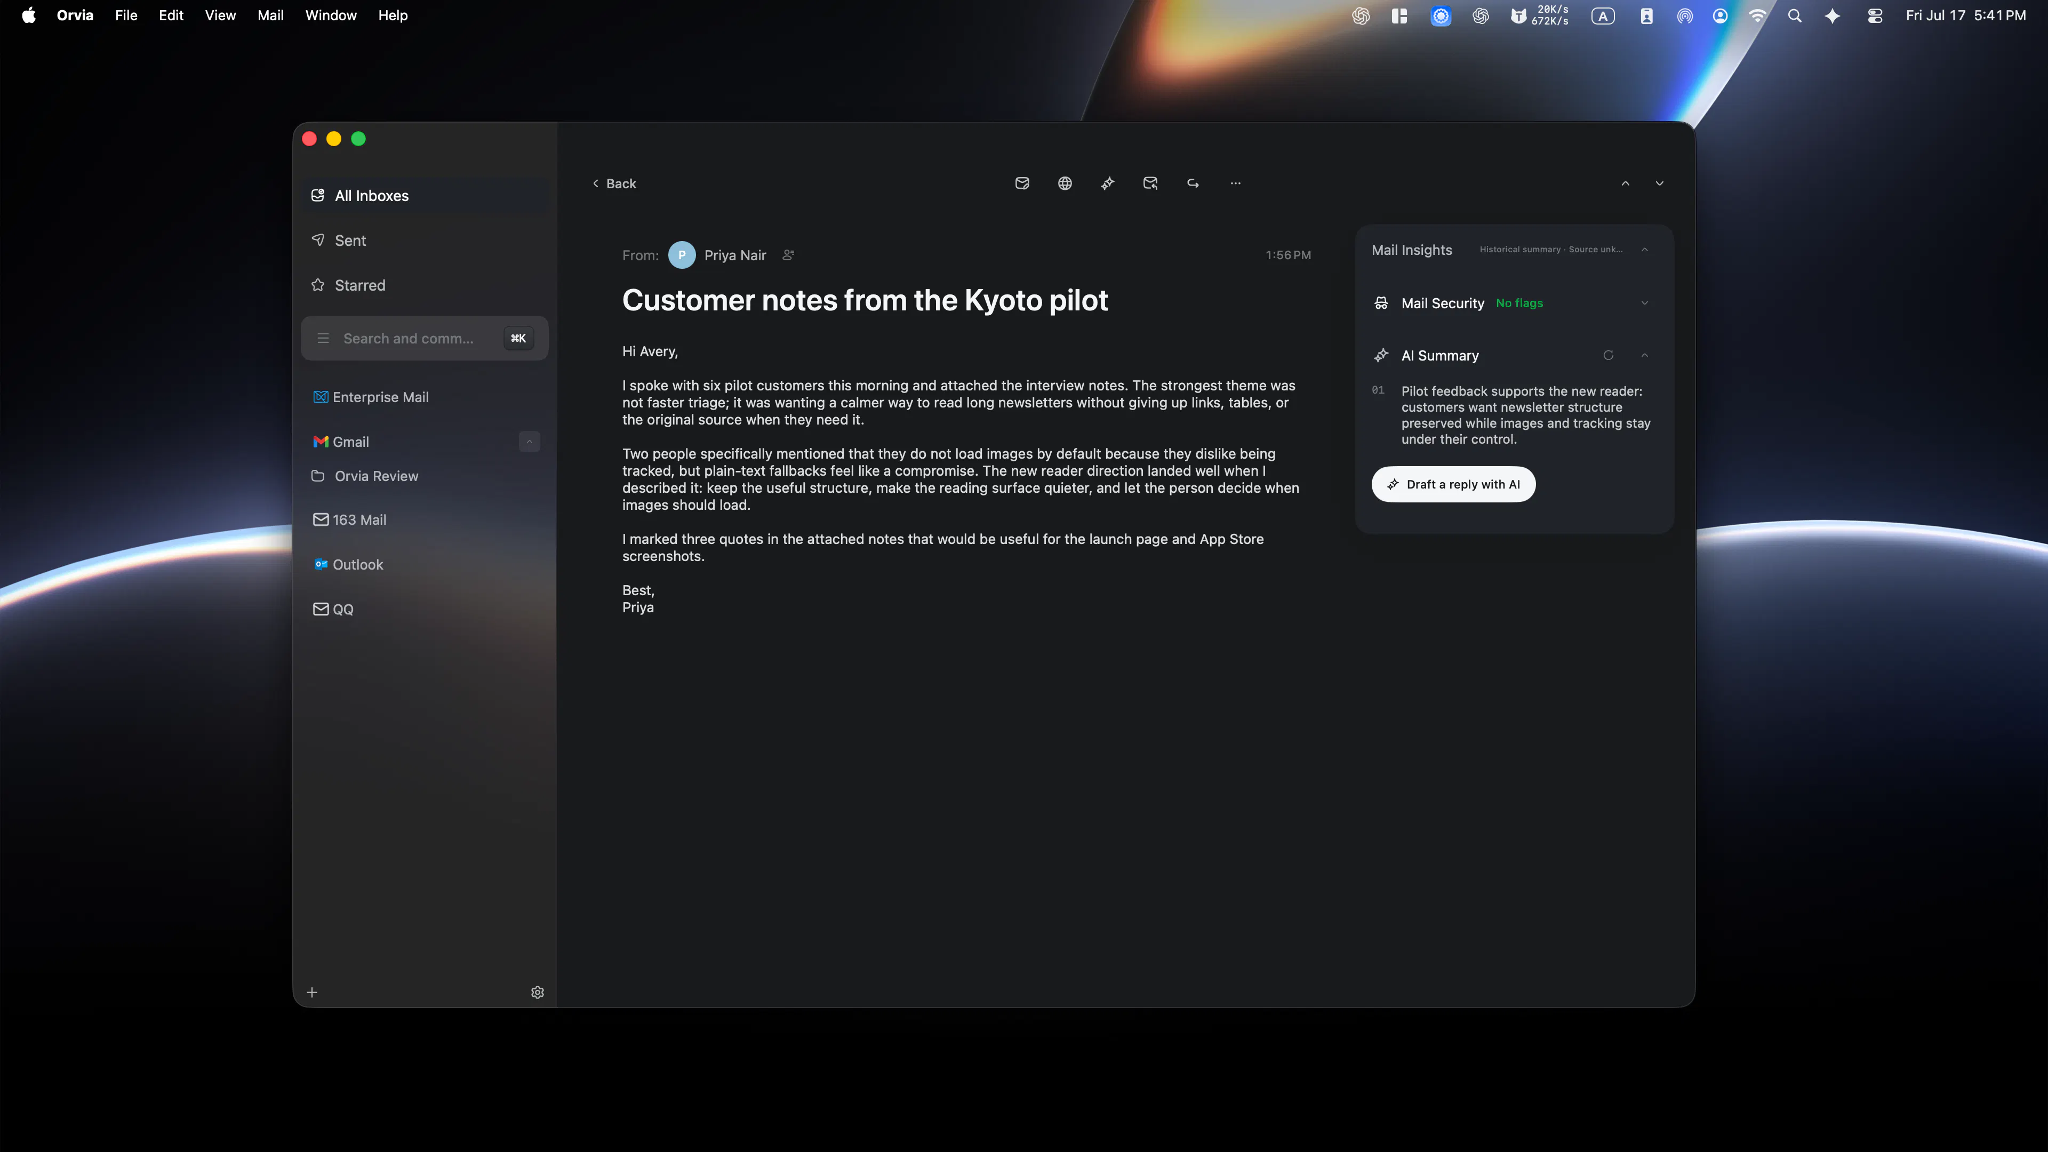Image resolution: width=2048 pixels, height=1152 pixels.
Task: Open the Window menu
Action: [x=331, y=16]
